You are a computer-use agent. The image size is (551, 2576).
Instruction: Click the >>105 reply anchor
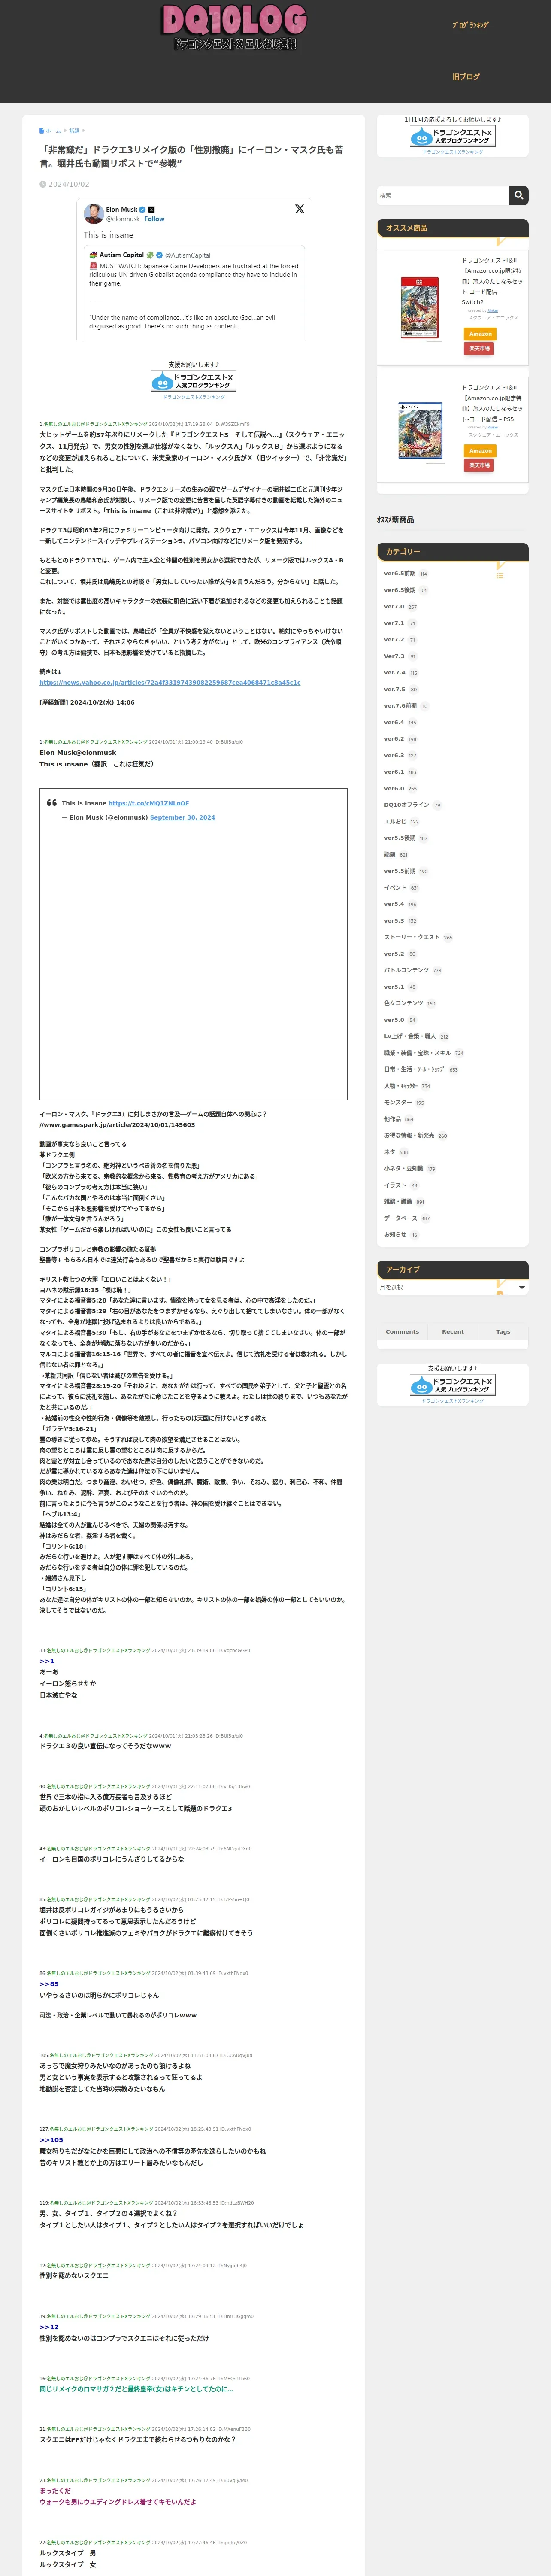click(x=51, y=2139)
